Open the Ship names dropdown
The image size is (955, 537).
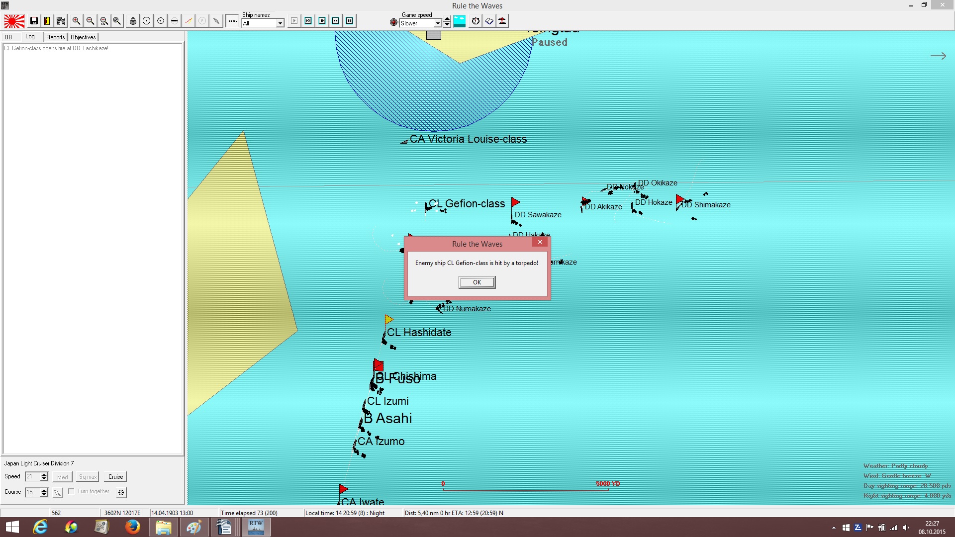pos(280,23)
